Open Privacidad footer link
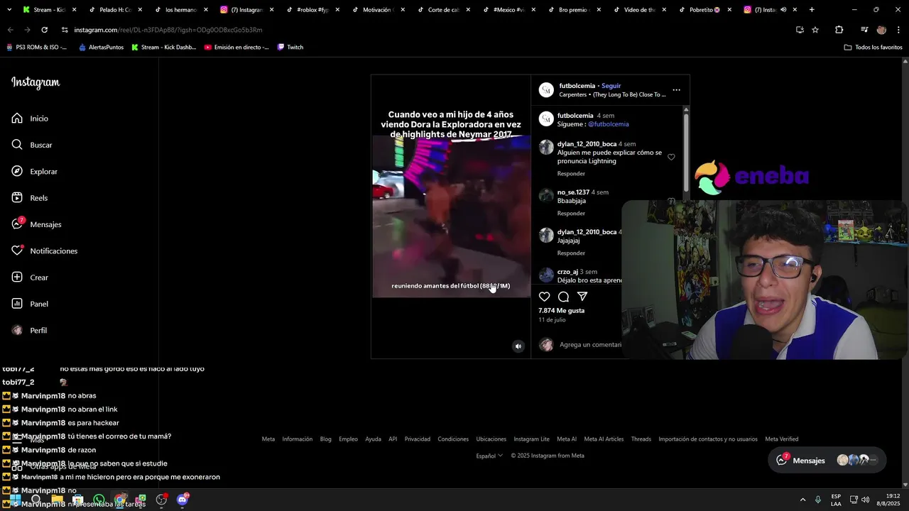Image resolution: width=909 pixels, height=511 pixels. point(418,439)
